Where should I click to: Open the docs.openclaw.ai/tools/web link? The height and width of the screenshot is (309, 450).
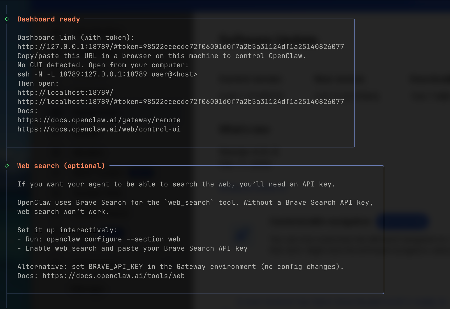[113, 276]
